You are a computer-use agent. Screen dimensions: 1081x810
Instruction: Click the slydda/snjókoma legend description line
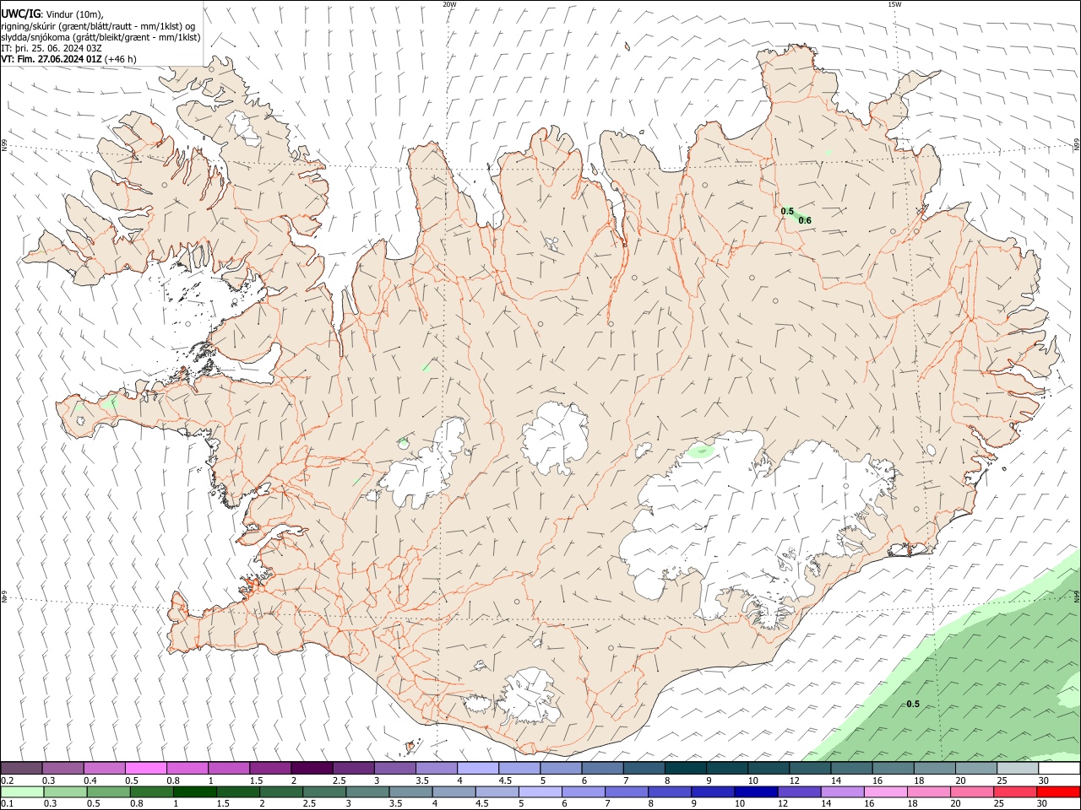100,37
